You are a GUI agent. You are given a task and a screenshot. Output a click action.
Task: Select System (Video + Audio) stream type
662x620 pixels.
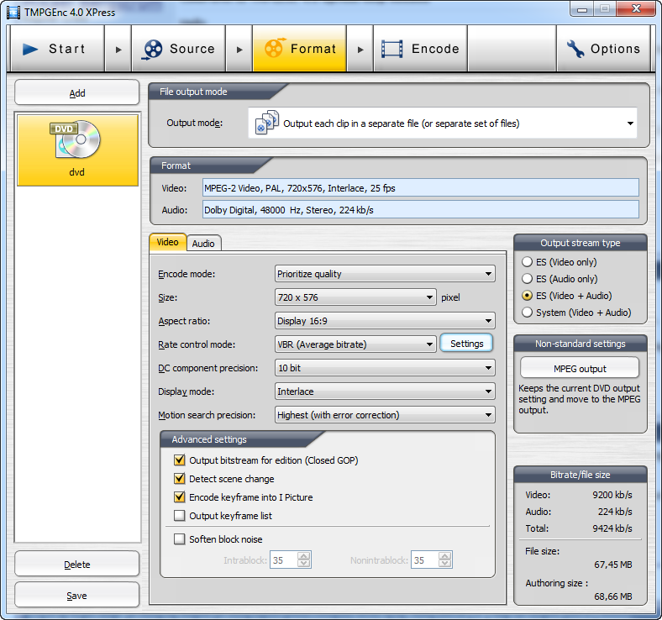528,313
